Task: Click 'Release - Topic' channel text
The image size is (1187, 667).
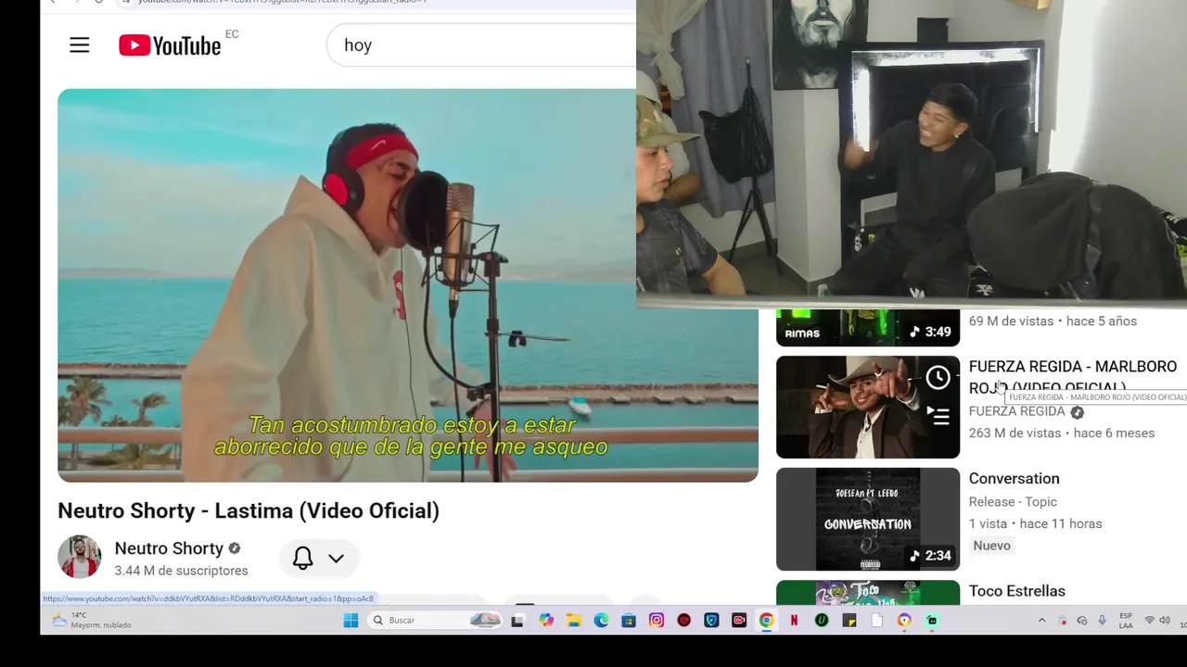Action: coord(1013,502)
